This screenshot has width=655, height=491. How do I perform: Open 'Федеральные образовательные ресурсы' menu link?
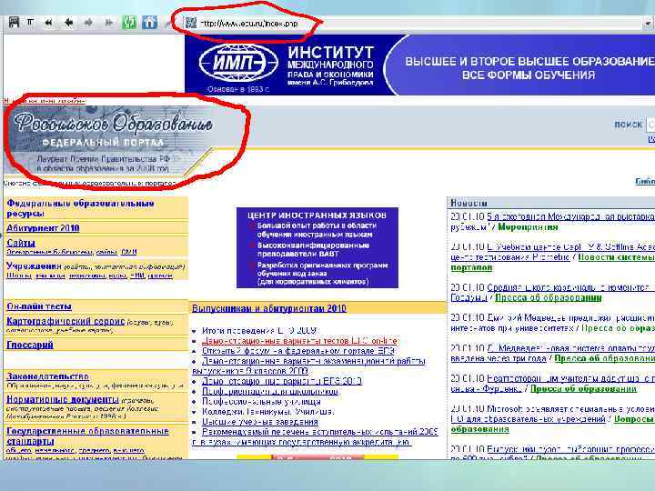tap(81, 208)
